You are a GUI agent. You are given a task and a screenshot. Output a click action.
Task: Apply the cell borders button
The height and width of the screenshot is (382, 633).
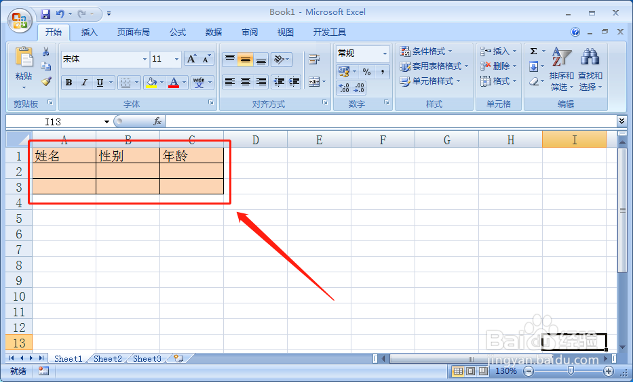pyautogui.click(x=126, y=83)
